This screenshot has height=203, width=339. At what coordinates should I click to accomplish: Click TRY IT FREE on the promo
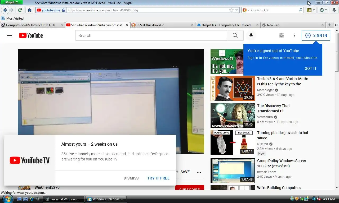tap(158, 178)
